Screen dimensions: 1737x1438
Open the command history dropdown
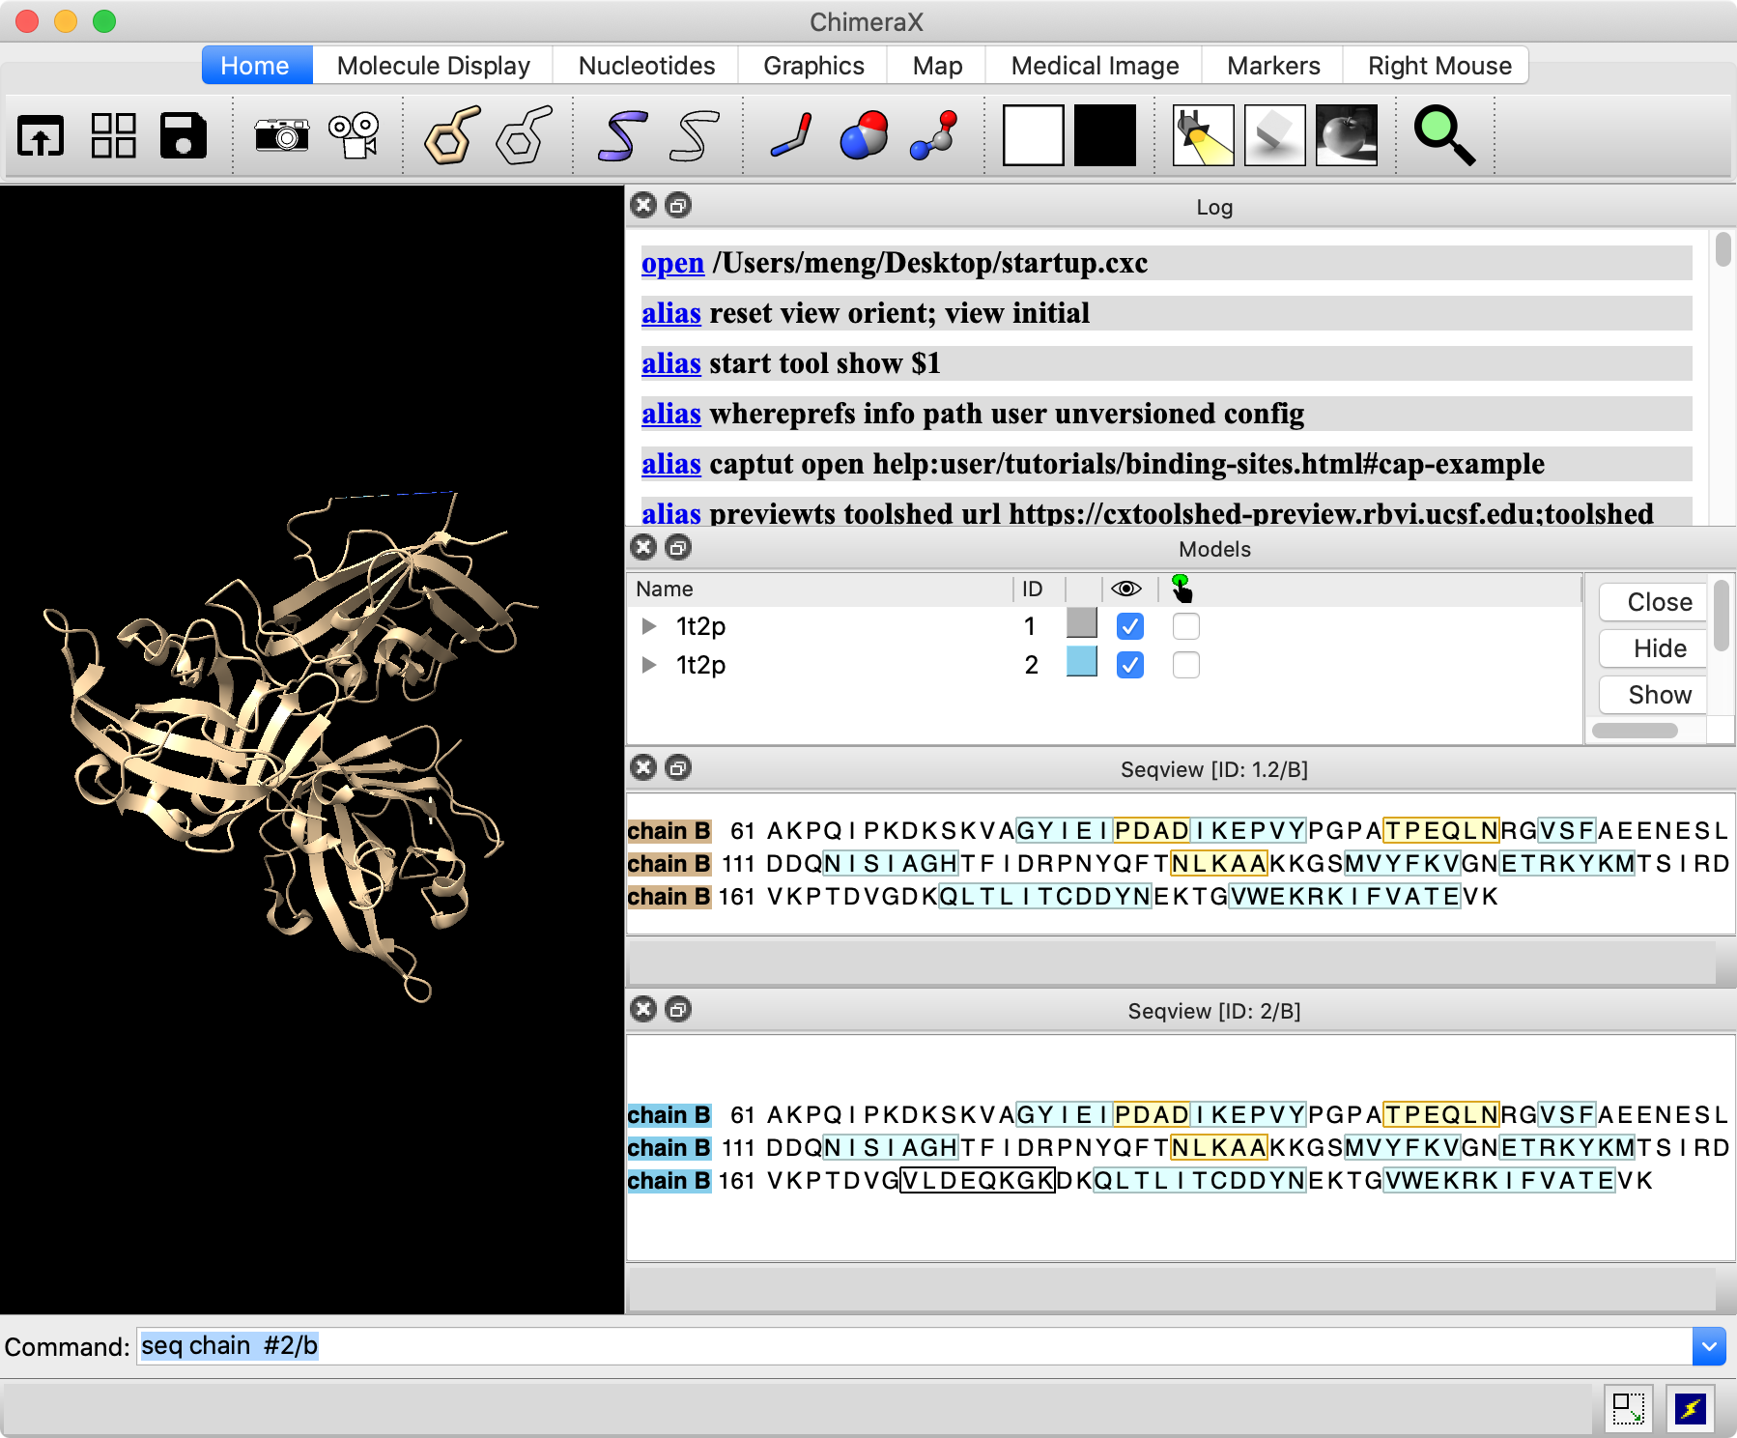point(1708,1346)
